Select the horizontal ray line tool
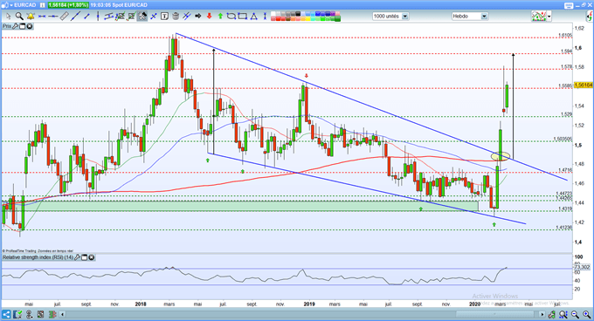This screenshot has width=594, height=321. pos(53,17)
